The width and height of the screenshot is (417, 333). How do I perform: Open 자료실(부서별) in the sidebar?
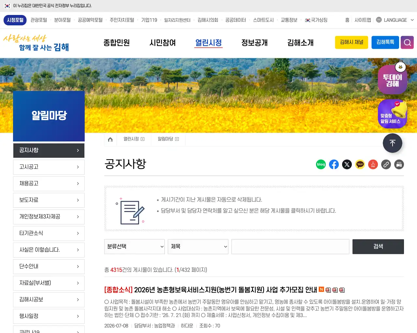pos(49,283)
